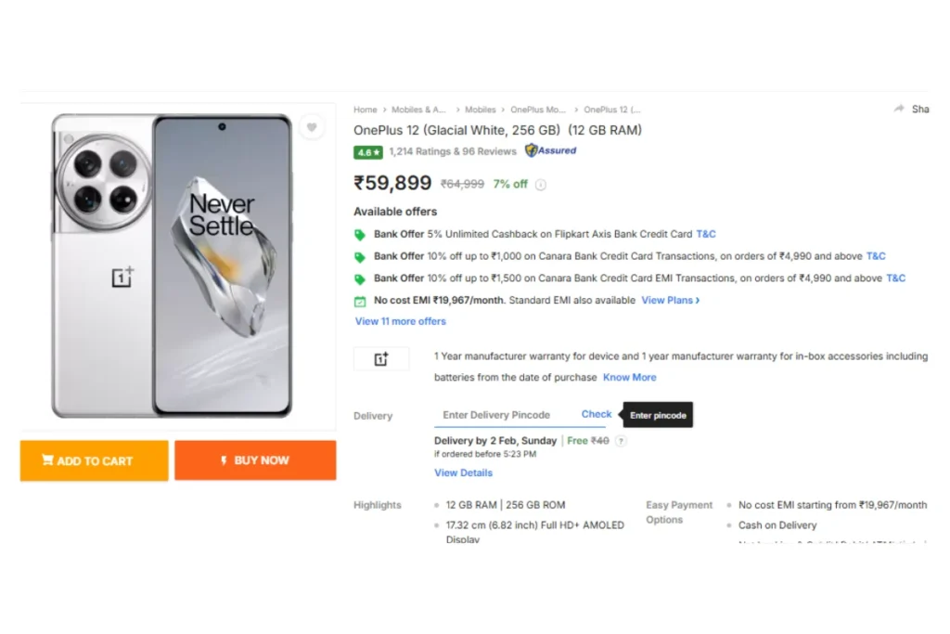Click the Flipkart Assured badge

coord(551,150)
